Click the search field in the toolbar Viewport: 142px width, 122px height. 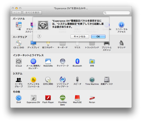(116, 13)
